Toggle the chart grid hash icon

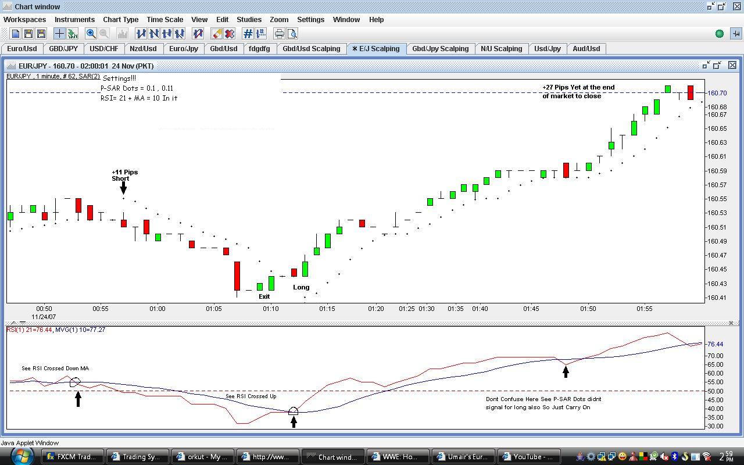point(248,34)
